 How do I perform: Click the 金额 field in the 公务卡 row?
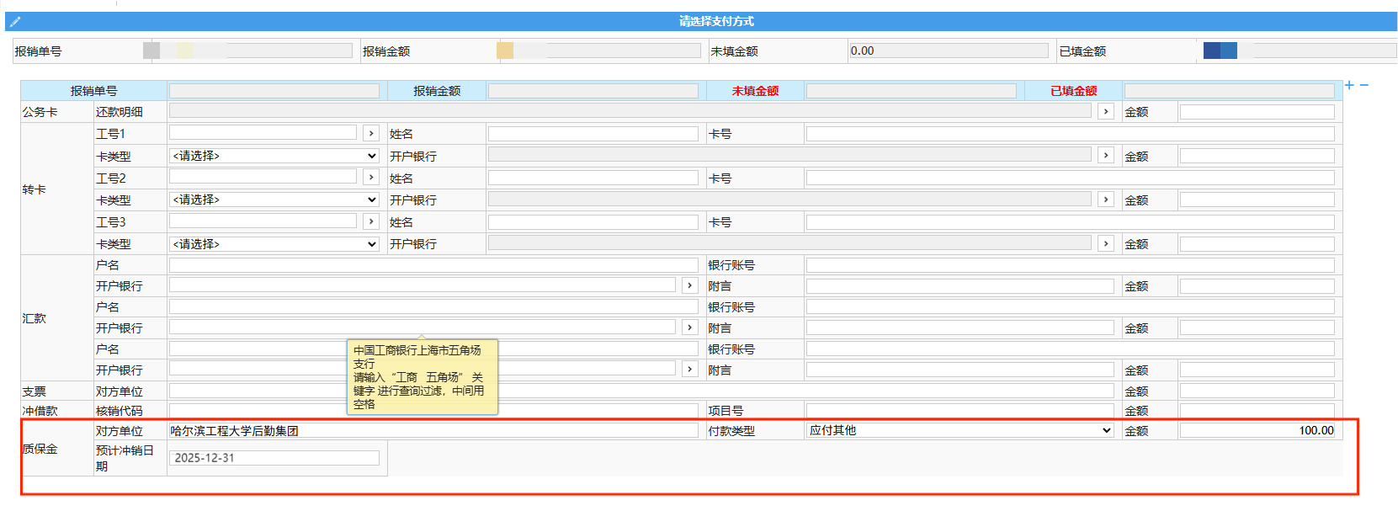(1257, 112)
